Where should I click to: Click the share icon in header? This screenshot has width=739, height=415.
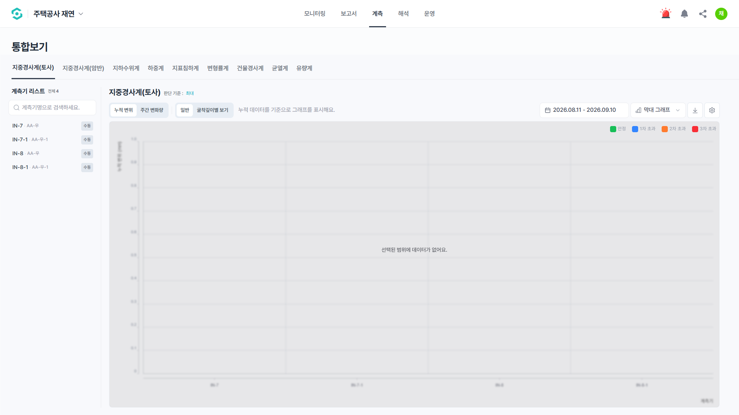click(703, 14)
